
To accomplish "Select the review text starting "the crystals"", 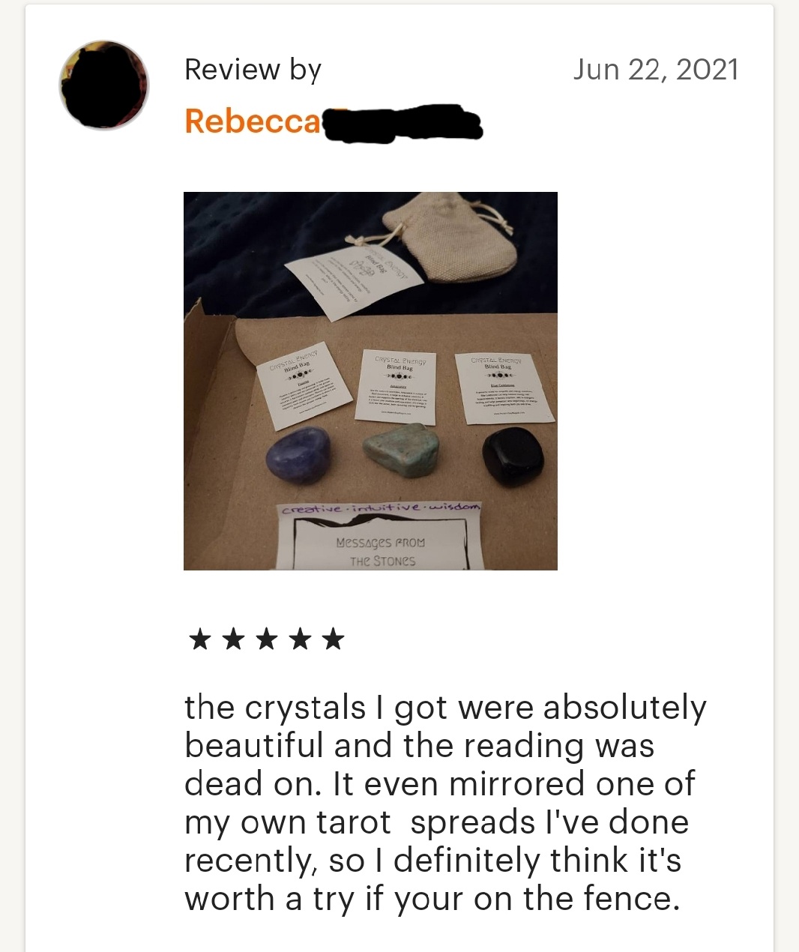I will point(445,803).
